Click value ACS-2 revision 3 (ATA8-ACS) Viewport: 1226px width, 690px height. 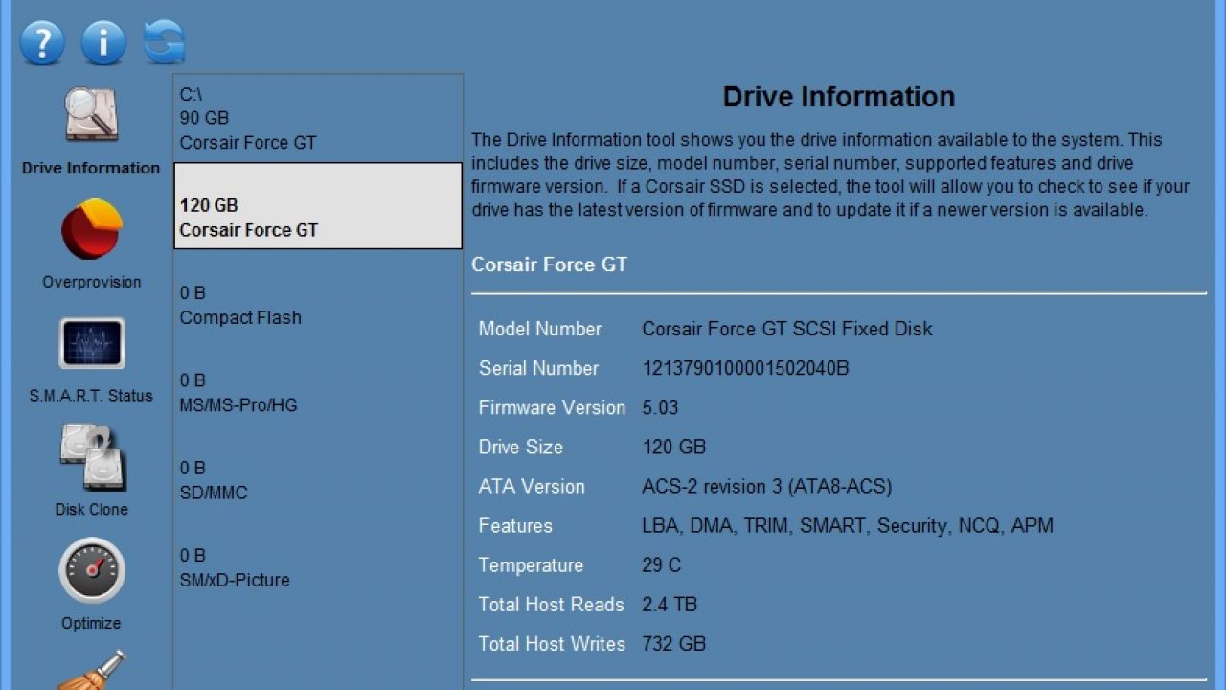766,486
